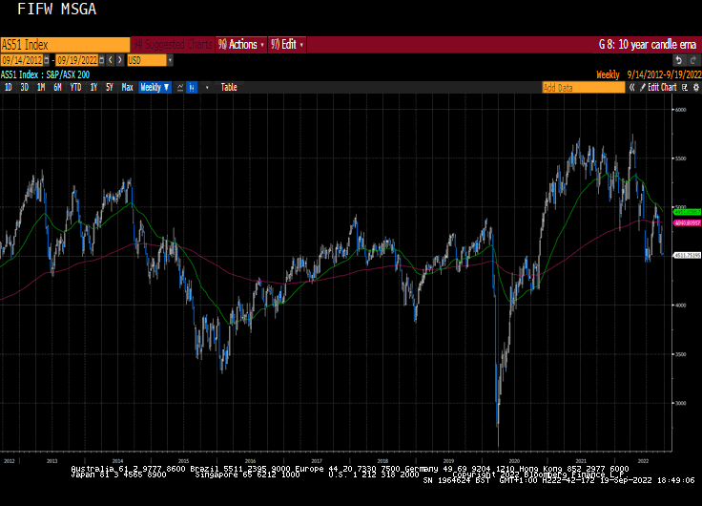Select the 5Y range tab
Screen dimensions: 702x506
[x=110, y=88]
